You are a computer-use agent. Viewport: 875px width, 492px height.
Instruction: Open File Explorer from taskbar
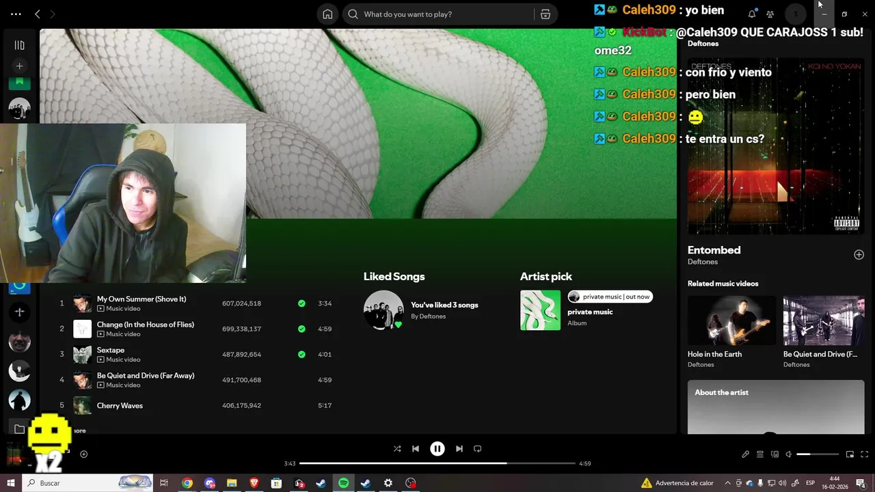tap(232, 483)
